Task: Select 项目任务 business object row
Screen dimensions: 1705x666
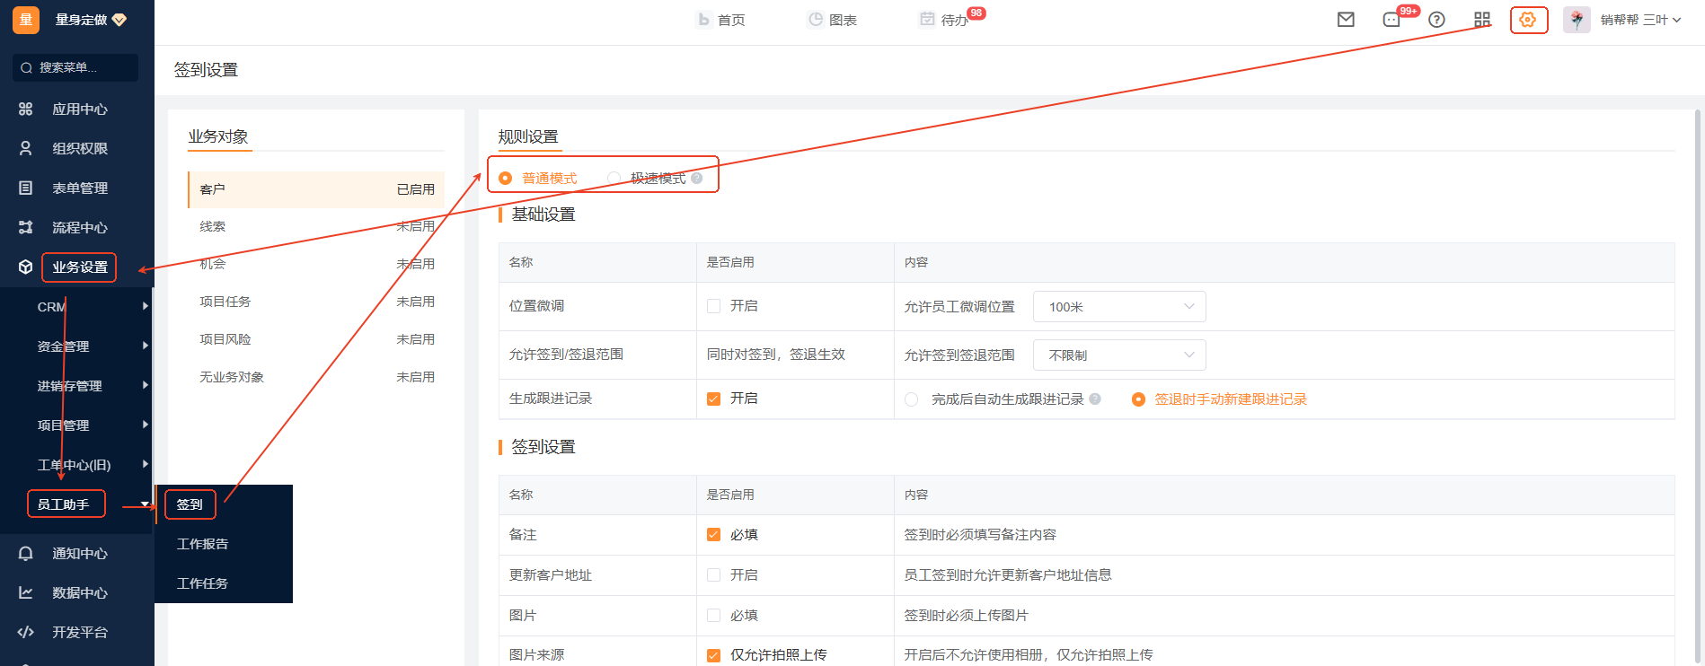Action: click(316, 302)
